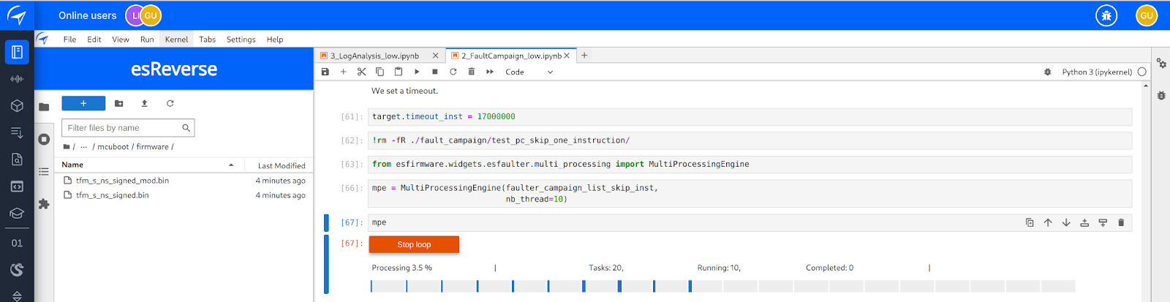Click the blue new launcher plus button
Image resolution: width=1170 pixels, height=302 pixels.
[83, 103]
